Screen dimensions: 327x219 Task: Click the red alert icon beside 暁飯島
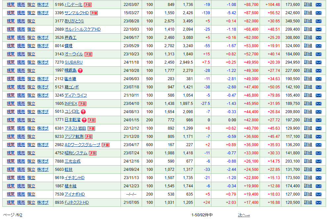tap(80, 71)
